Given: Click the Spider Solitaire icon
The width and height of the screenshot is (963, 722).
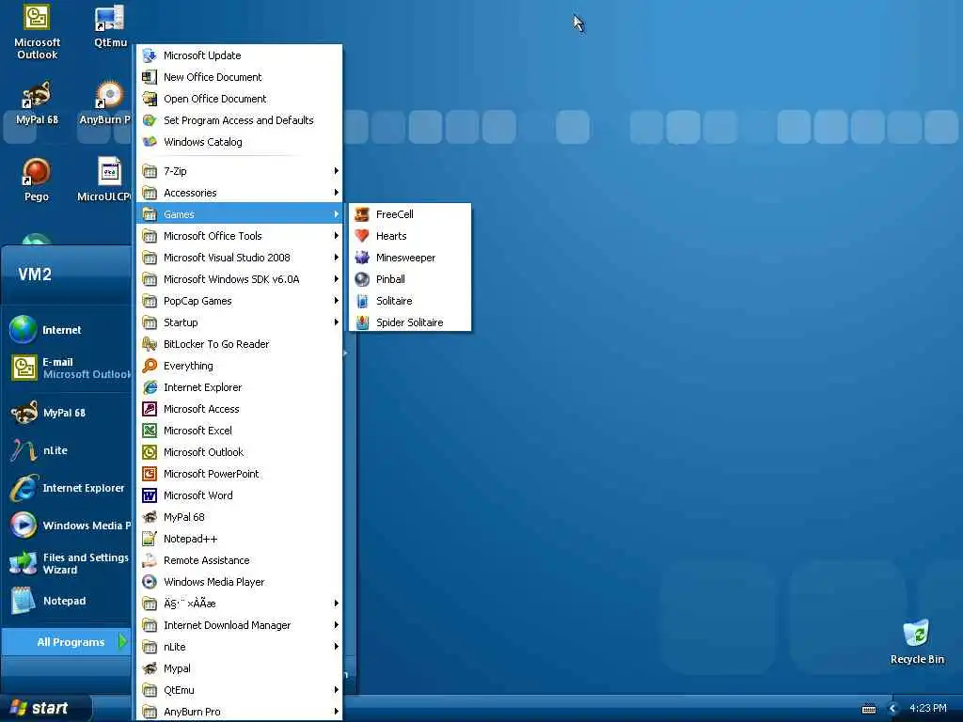Looking at the screenshot, I should pyautogui.click(x=362, y=322).
